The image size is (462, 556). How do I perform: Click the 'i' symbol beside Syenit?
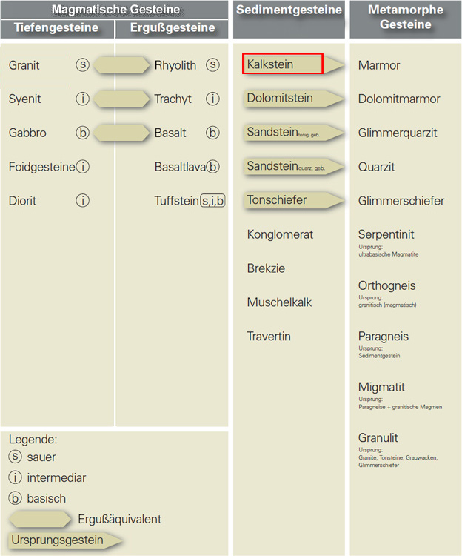pos(82,99)
